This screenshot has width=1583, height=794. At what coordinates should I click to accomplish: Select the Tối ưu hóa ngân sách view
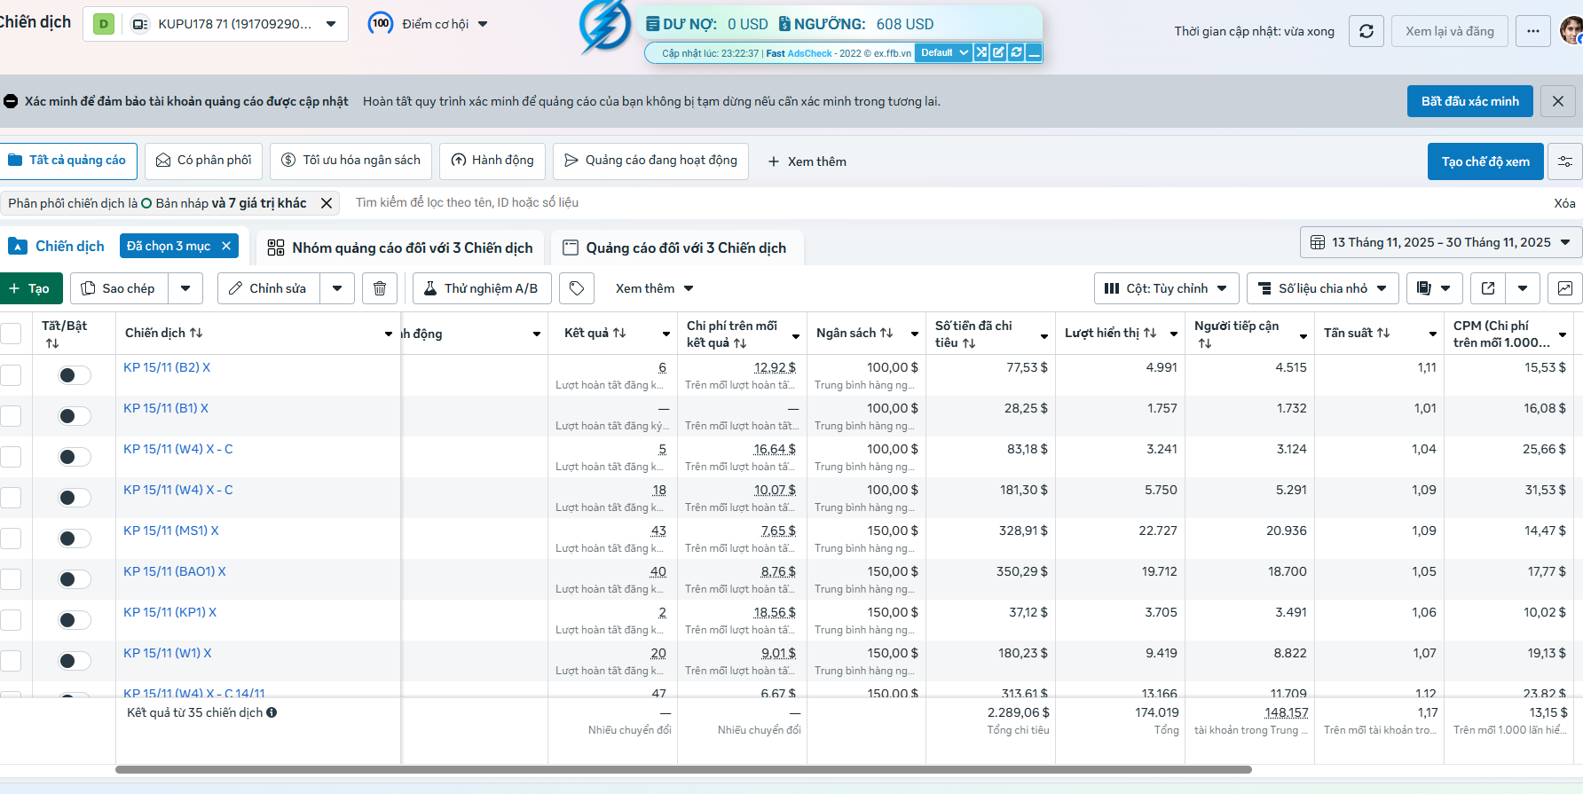(351, 161)
